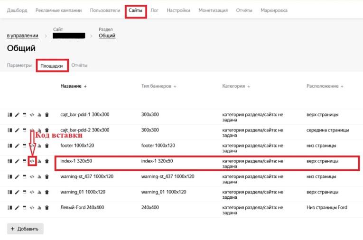Delete the cajt_bar-pdd-2 300x300 placement
Viewport: 363px width, 240px height.
tap(47, 130)
